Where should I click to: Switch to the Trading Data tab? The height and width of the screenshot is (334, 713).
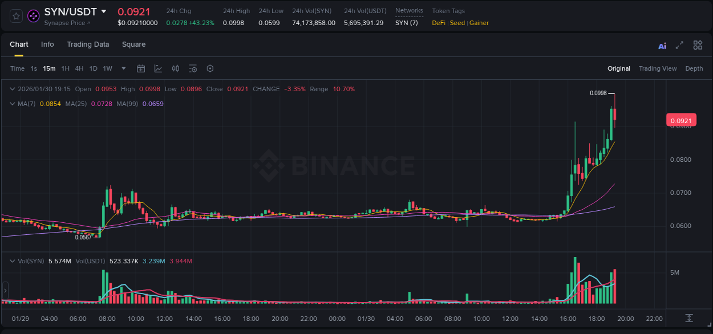[x=88, y=44]
